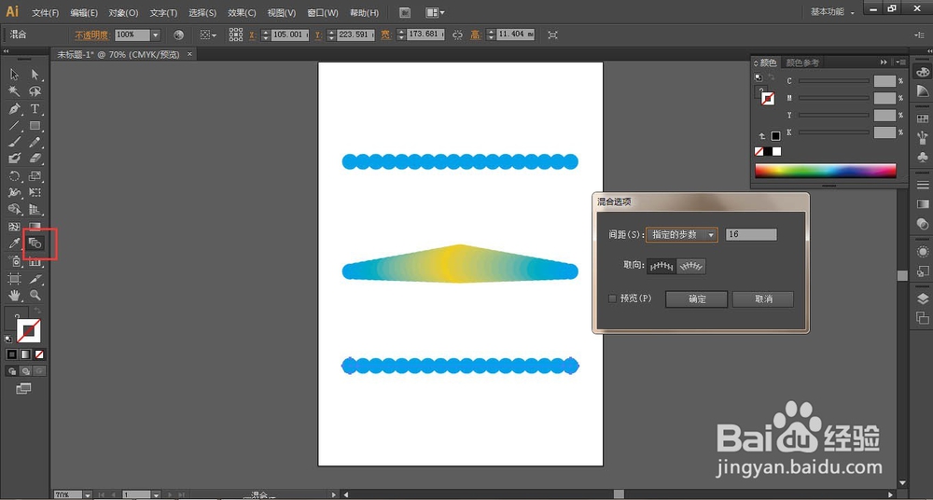Open Color Guide panel from right dock
Viewport: 933px width, 500px height.
point(923,90)
